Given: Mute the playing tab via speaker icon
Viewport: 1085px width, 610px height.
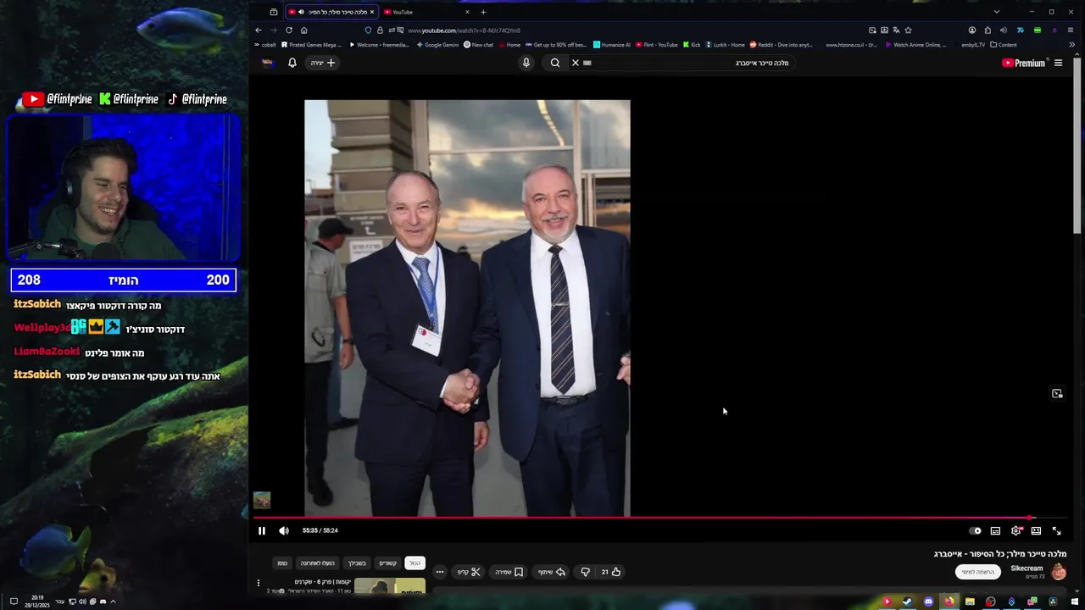Looking at the screenshot, I should click(301, 12).
